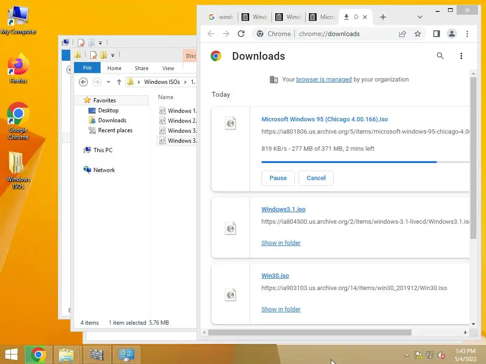
Task: Open the Win30.iso download link
Action: click(x=275, y=276)
